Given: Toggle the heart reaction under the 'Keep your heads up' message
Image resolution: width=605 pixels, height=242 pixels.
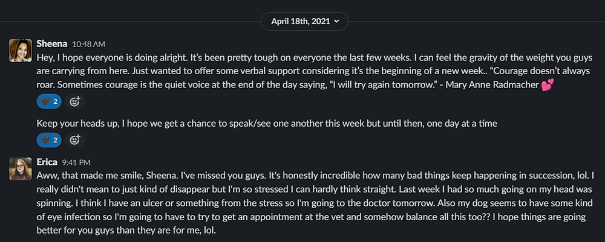Looking at the screenshot, I should pos(49,140).
